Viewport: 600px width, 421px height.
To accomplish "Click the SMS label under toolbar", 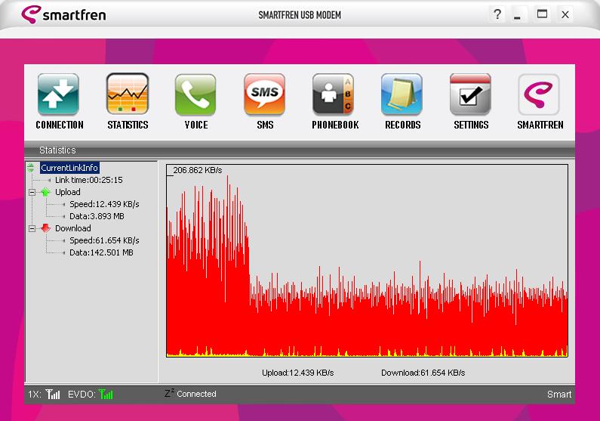I will click(265, 125).
